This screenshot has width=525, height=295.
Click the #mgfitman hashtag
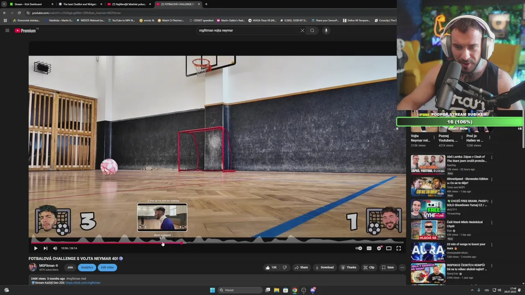tap(73, 279)
